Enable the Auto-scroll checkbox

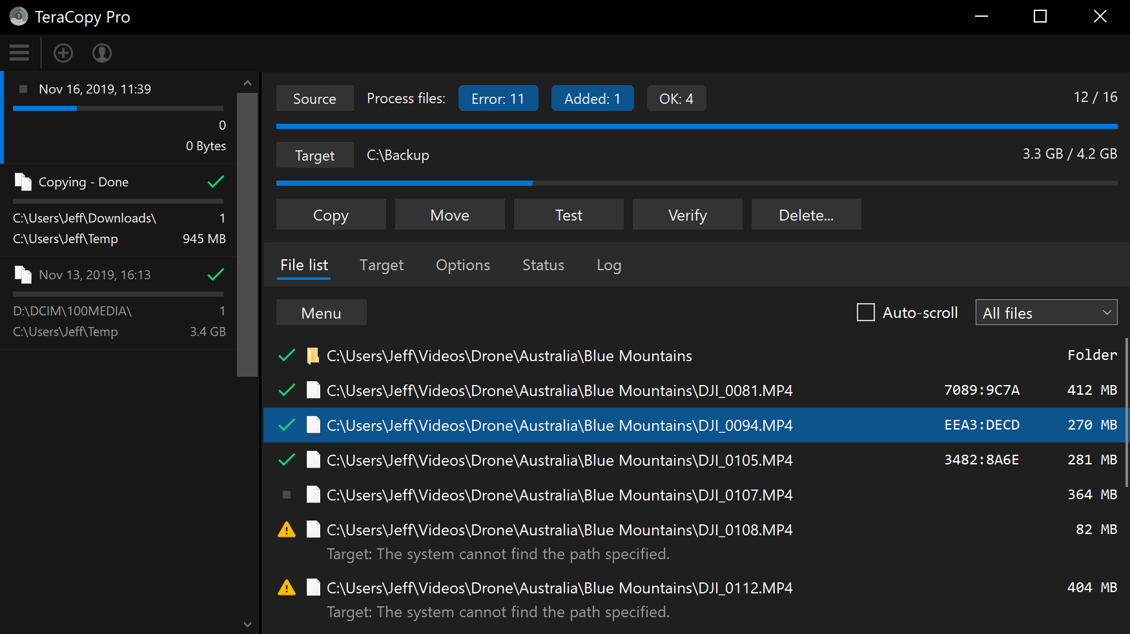pos(865,312)
